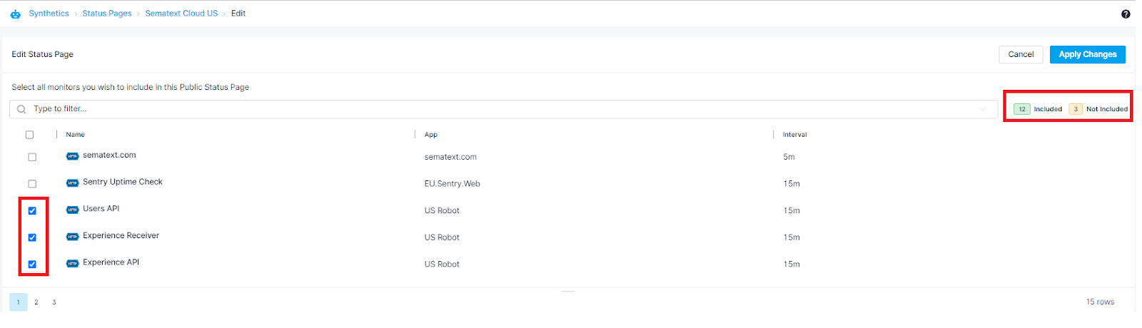Open the help question mark icon
The height and width of the screenshot is (328, 1142).
pos(1126,14)
